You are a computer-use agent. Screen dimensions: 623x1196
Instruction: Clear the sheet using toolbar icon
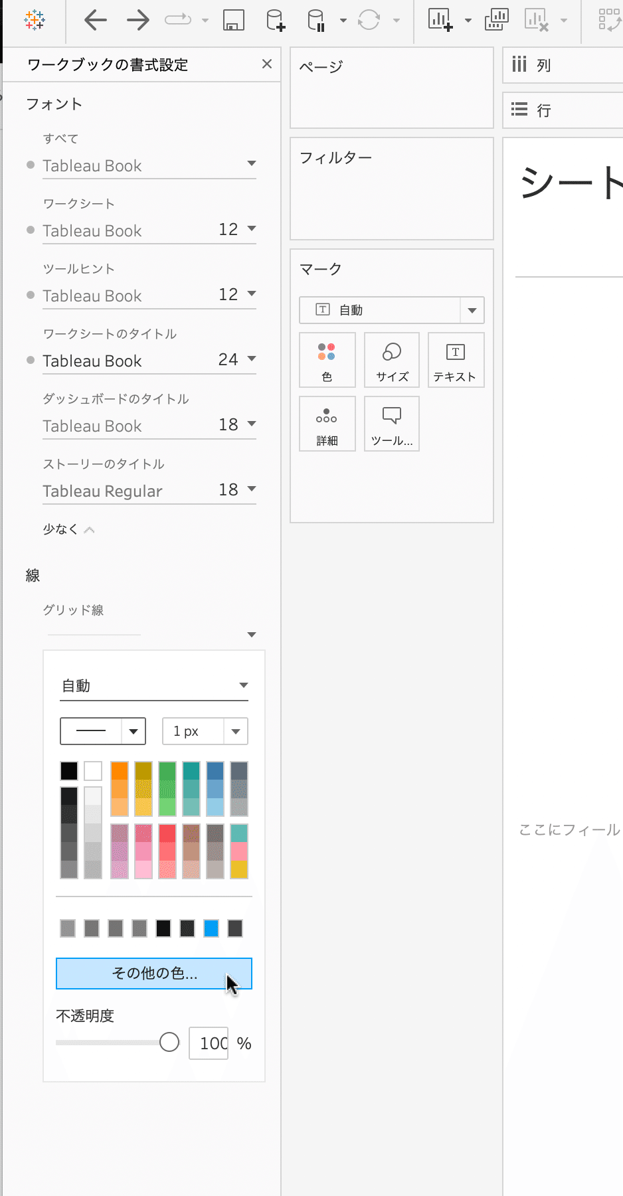(537, 20)
